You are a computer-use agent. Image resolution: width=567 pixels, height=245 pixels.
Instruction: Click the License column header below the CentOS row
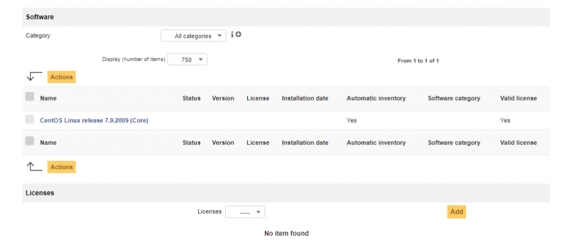click(258, 143)
